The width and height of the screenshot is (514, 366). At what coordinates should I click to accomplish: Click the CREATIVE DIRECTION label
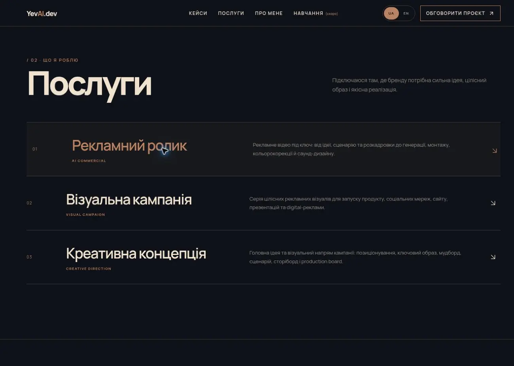tap(89, 269)
